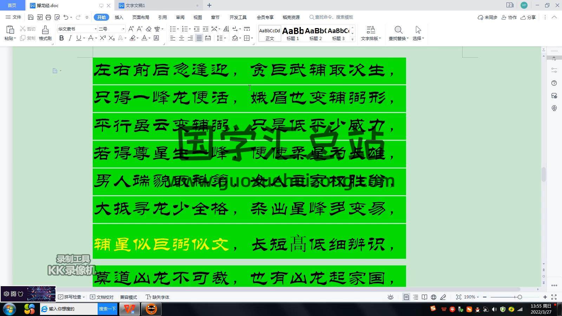Click the 分享 (Share) button

tap(528, 17)
